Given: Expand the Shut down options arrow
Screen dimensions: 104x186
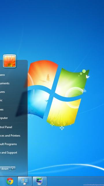Looking at the screenshot, I should pos(13,169).
